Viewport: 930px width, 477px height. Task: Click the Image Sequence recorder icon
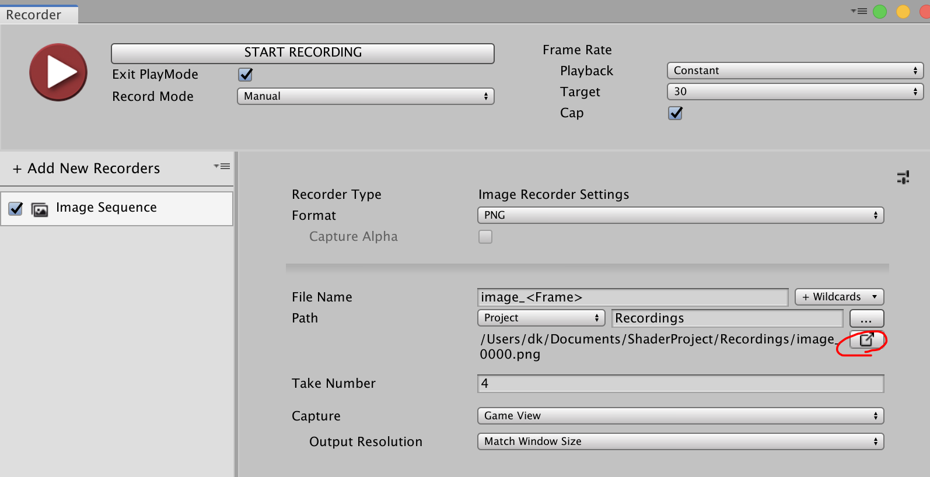click(x=40, y=209)
